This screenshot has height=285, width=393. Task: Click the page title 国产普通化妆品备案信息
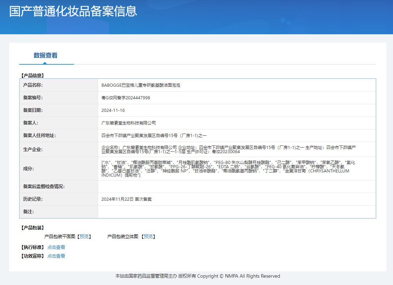(x=73, y=11)
